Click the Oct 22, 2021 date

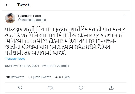[30, 66]
